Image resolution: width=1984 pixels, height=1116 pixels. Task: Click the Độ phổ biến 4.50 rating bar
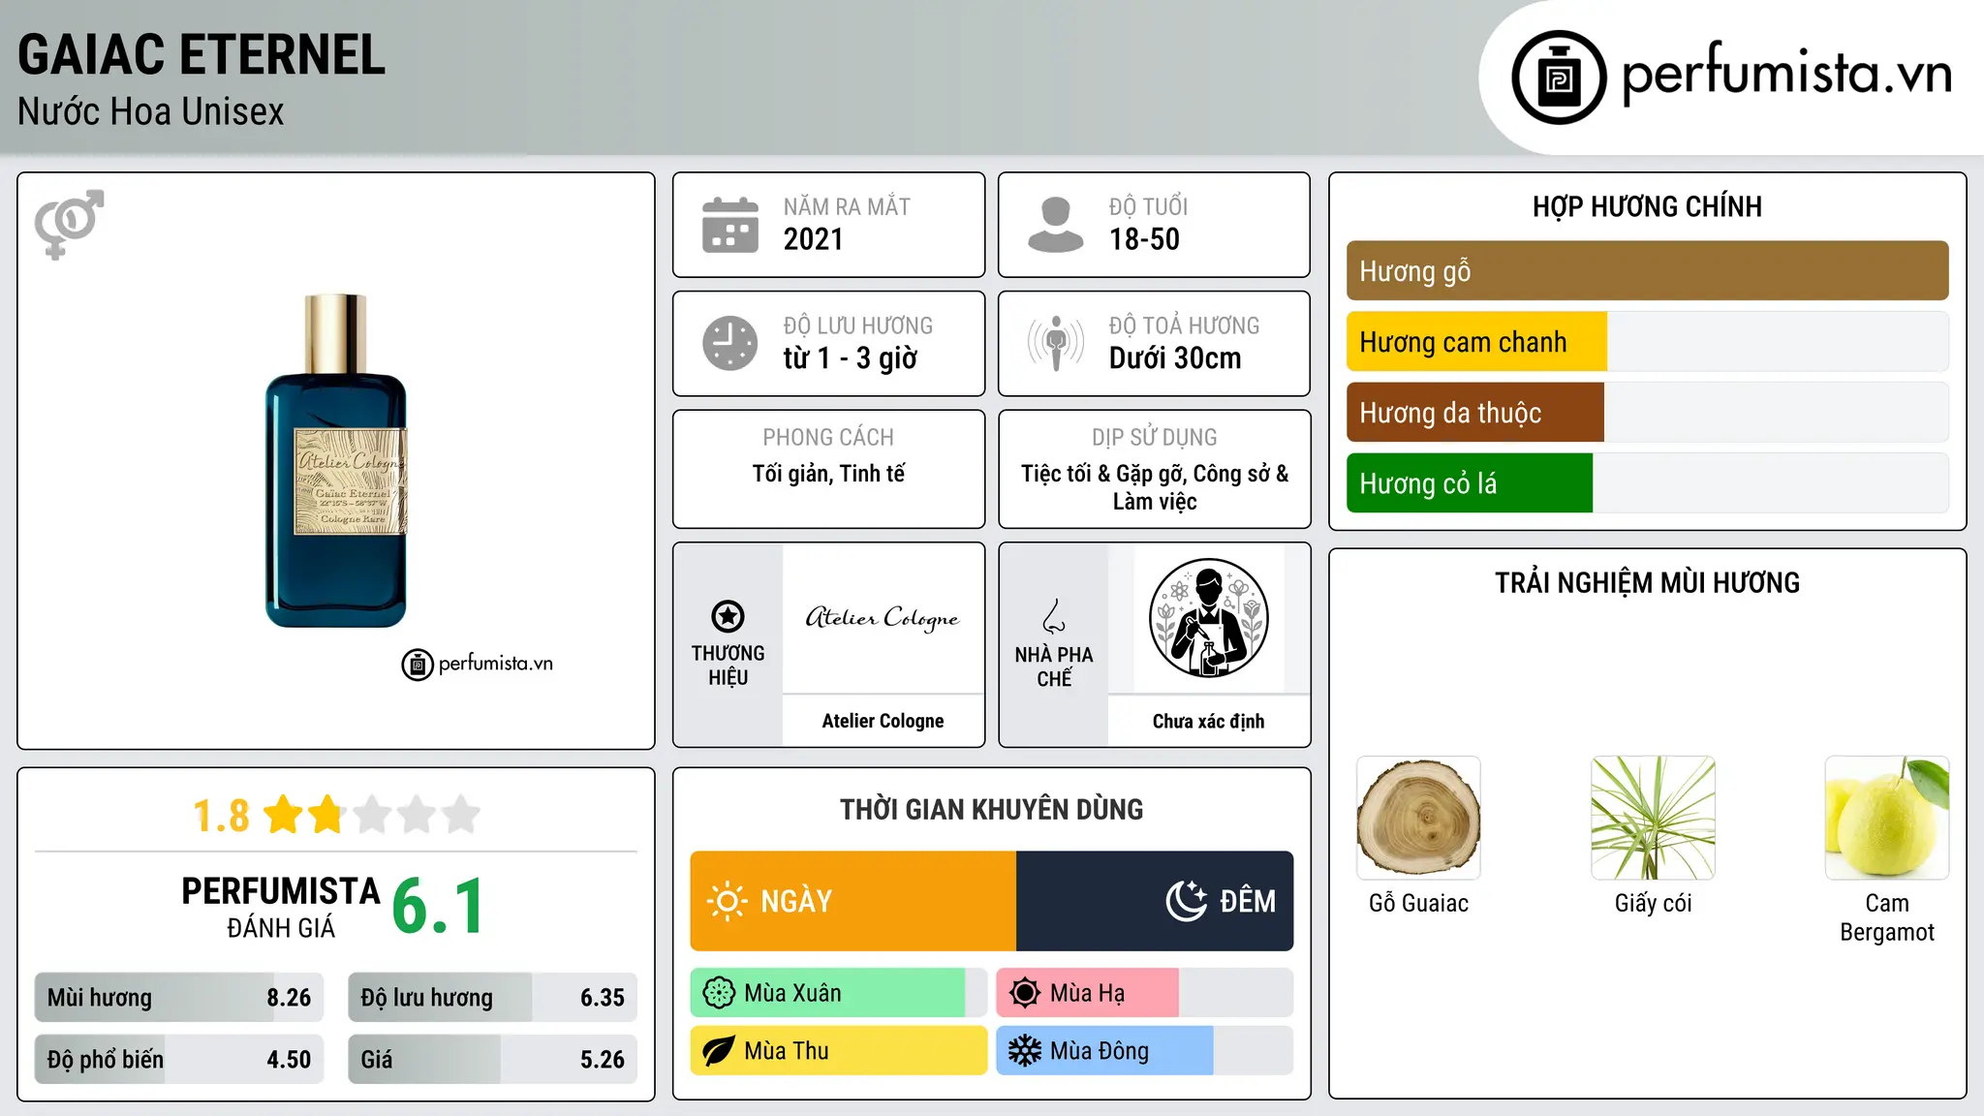point(179,1060)
